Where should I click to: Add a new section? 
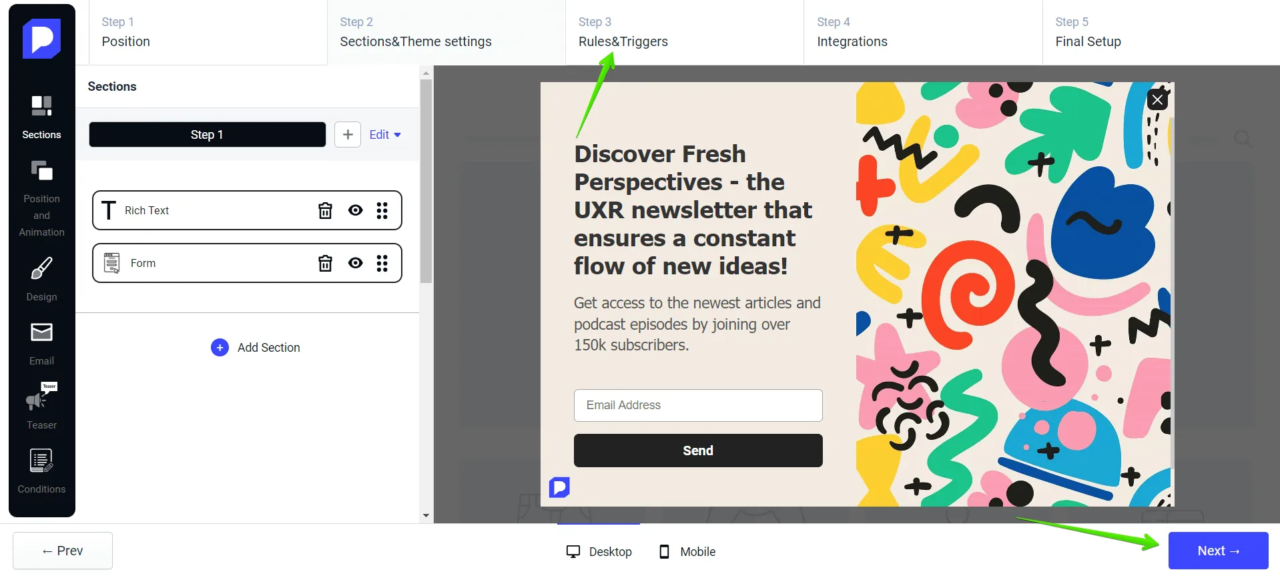[256, 347]
